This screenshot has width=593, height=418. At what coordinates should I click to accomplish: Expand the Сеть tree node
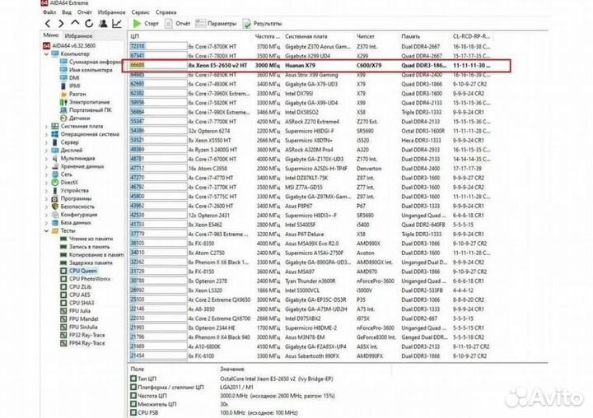tap(46, 174)
